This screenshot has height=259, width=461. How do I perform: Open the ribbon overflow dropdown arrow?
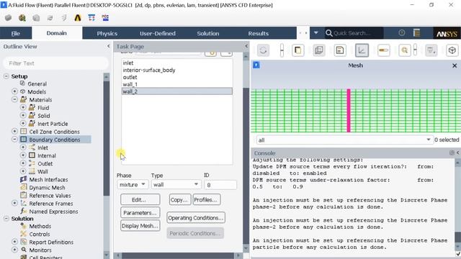pyautogui.click(x=315, y=33)
